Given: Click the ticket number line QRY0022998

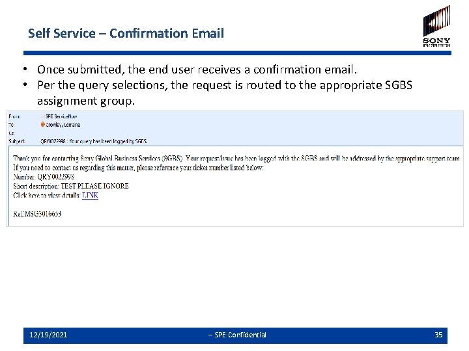Looking at the screenshot, I should (x=44, y=177).
